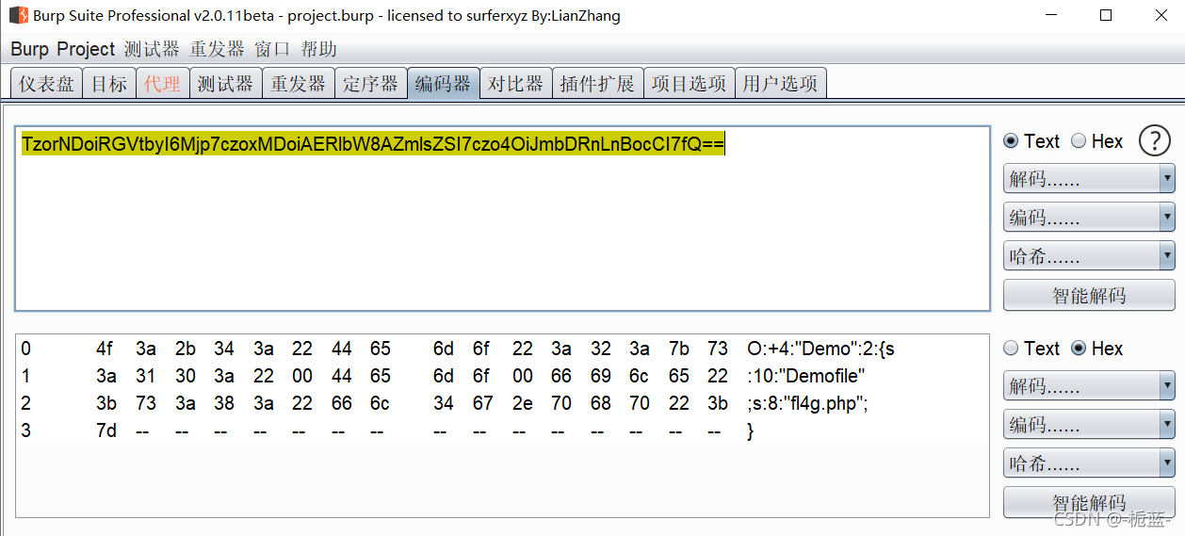Switch to the 测试器 tab
The height and width of the screenshot is (536, 1185).
click(225, 83)
